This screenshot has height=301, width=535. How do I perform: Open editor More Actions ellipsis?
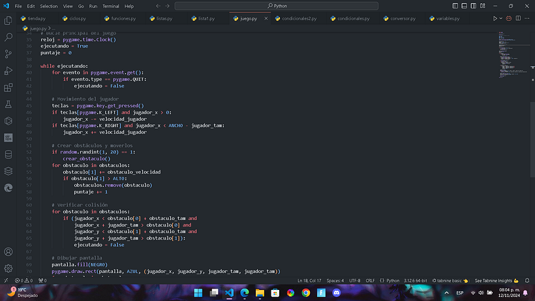coord(527,18)
